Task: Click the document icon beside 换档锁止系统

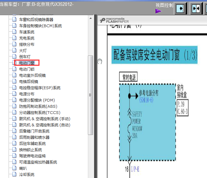Action: pyautogui.click(x=14, y=150)
